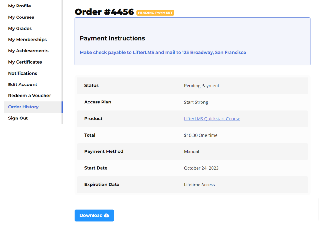This screenshot has height=226, width=319.
Task: Click the Start Strong access plan value
Action: (196, 102)
